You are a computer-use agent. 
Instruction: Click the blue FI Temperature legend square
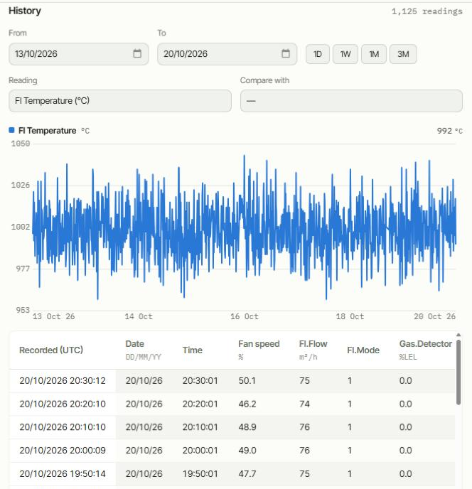click(x=11, y=130)
